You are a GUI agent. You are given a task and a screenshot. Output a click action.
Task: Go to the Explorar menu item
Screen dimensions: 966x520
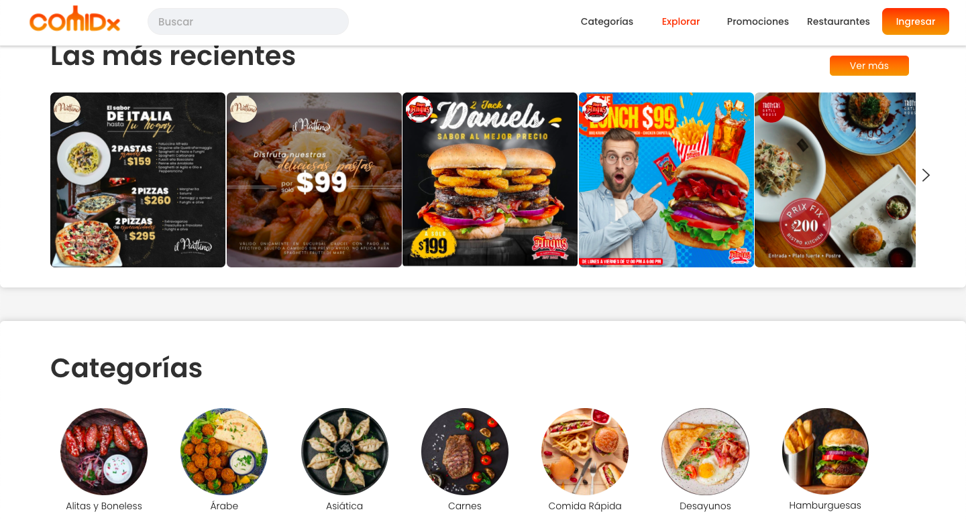[681, 21]
